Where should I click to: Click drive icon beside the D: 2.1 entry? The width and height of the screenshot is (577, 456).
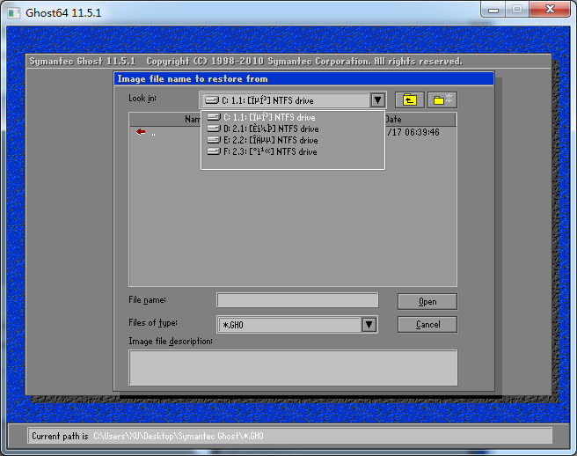click(x=214, y=129)
